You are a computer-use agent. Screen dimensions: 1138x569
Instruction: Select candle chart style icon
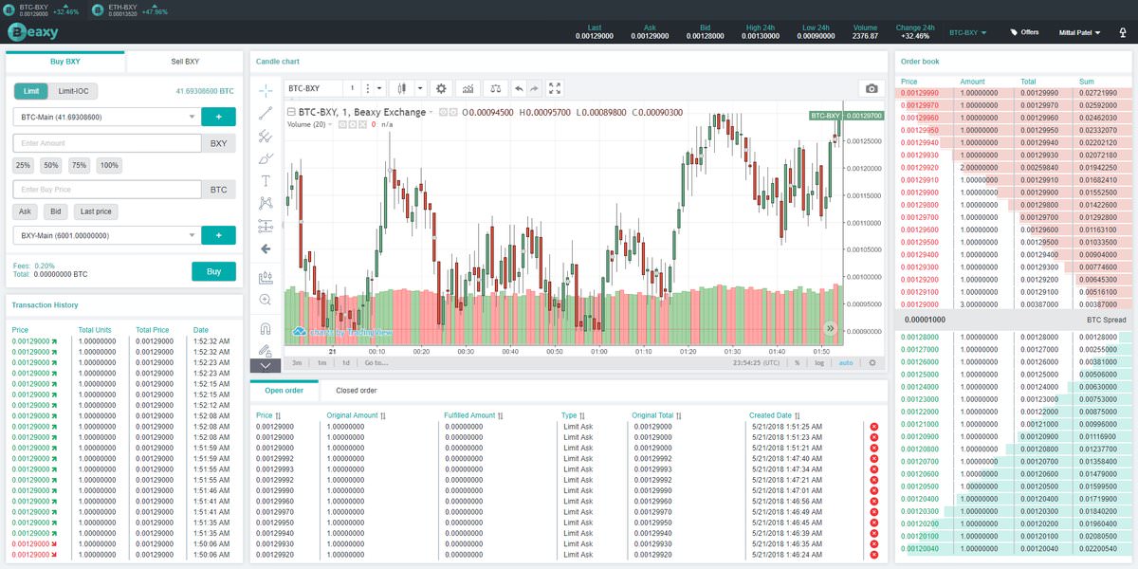coord(402,88)
